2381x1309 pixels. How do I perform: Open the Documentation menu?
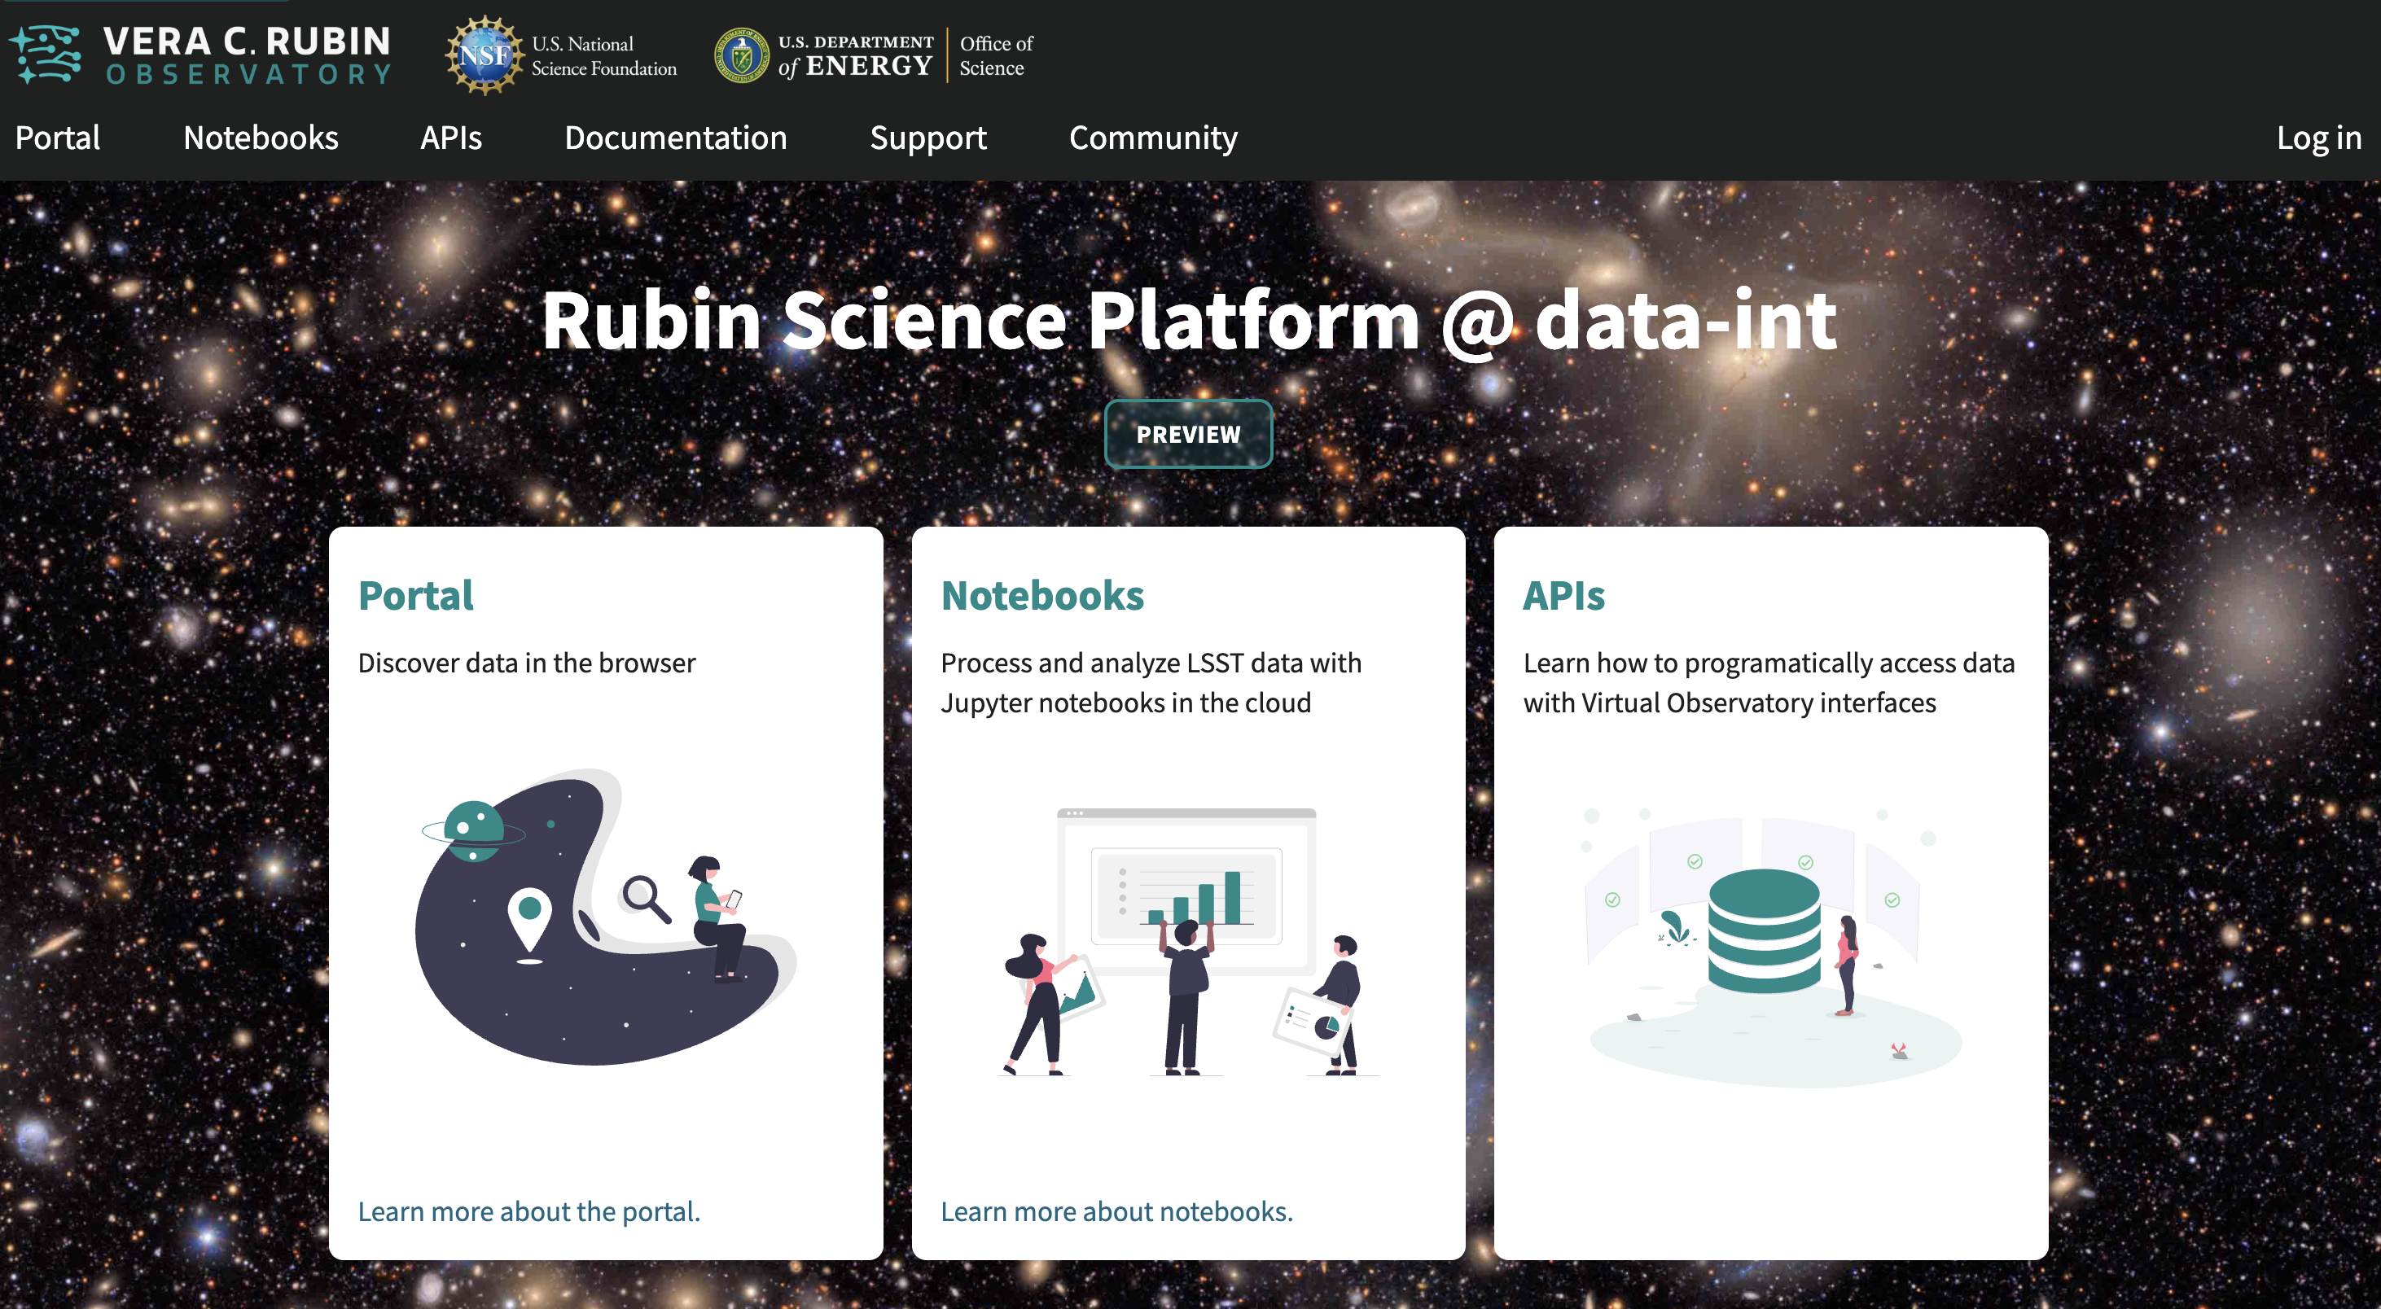[x=676, y=138]
